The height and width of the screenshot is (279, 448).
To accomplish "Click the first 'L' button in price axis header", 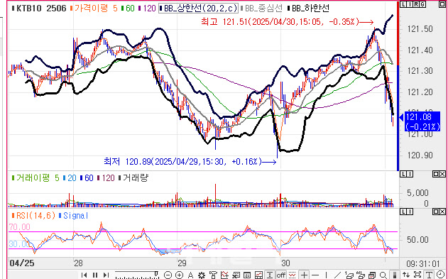I will pos(404,4).
